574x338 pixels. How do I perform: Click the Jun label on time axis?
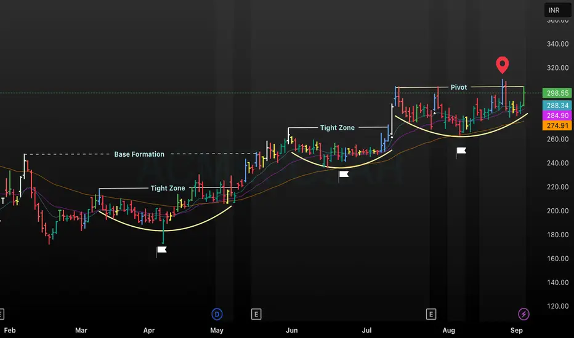pos(292,331)
